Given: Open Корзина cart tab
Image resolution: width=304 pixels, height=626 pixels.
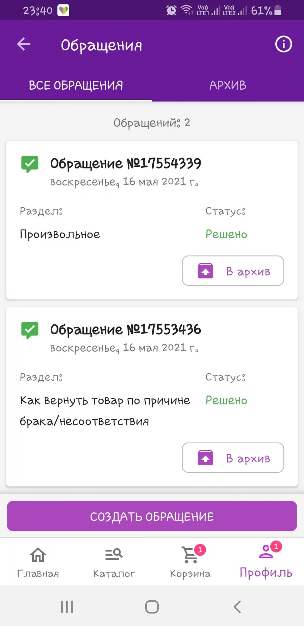Looking at the screenshot, I should pyautogui.click(x=190, y=562).
